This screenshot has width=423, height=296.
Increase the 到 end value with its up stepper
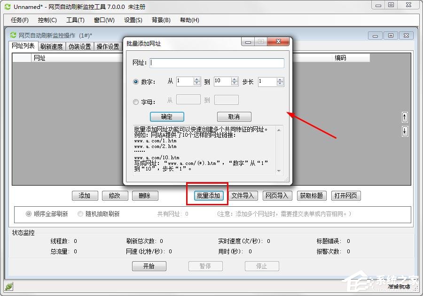coord(234,78)
